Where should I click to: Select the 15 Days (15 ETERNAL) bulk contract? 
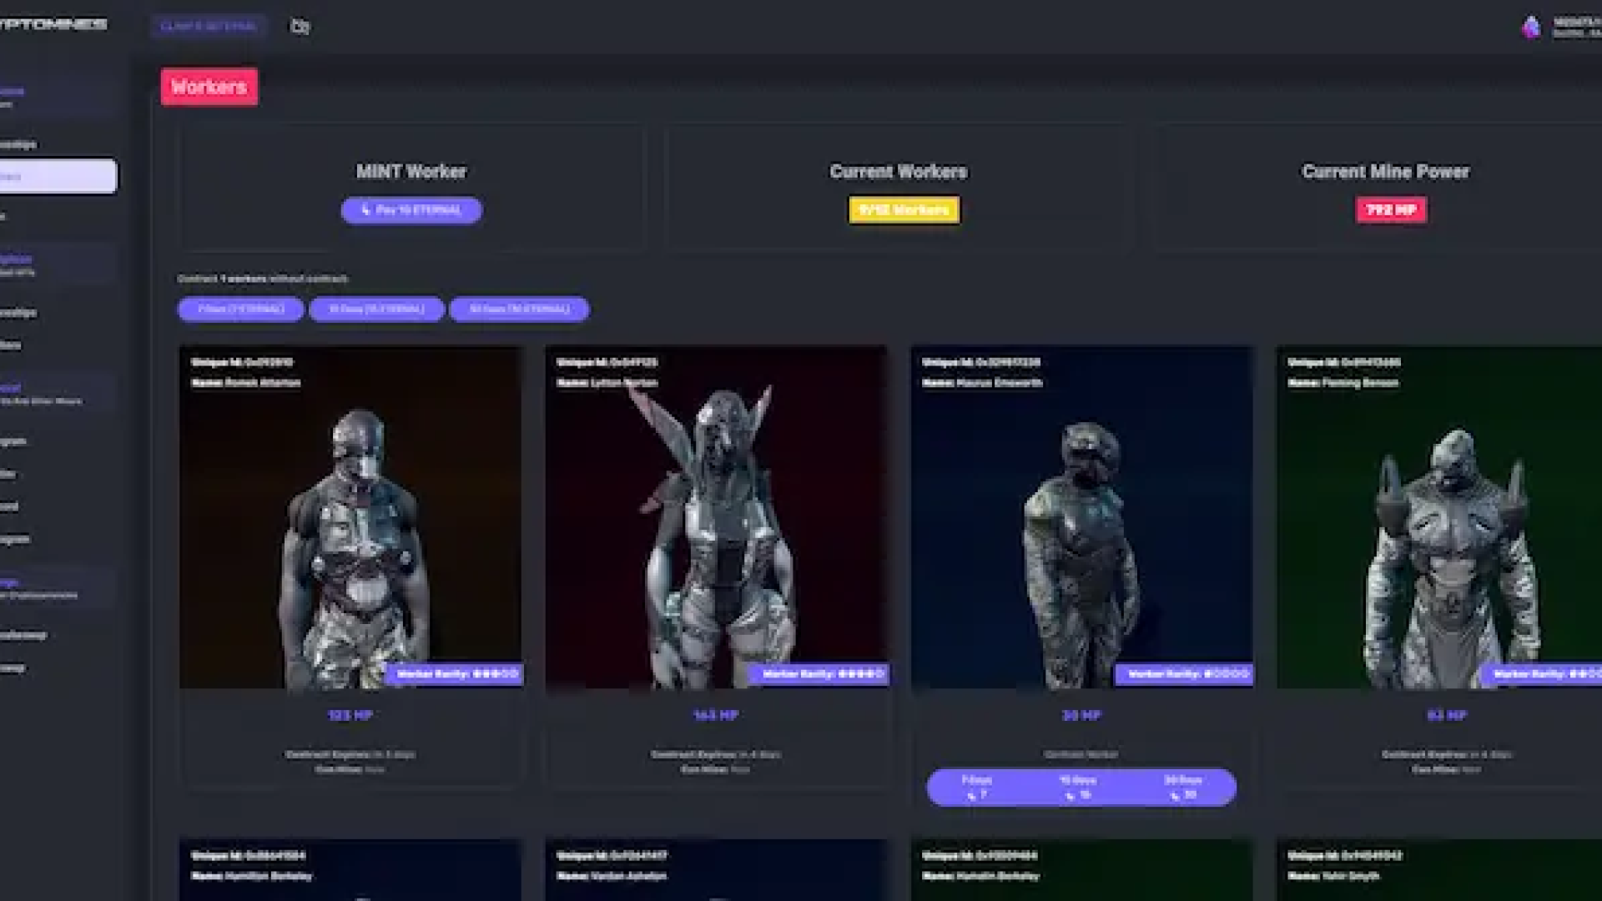pos(376,310)
